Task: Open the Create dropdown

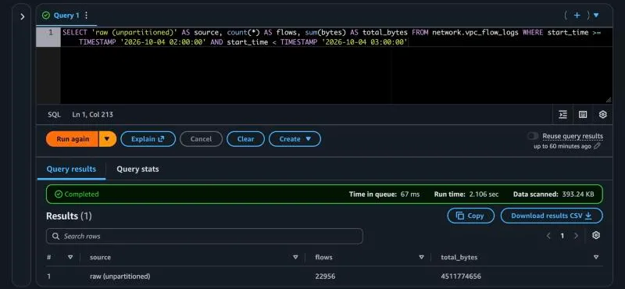Action: [295, 139]
